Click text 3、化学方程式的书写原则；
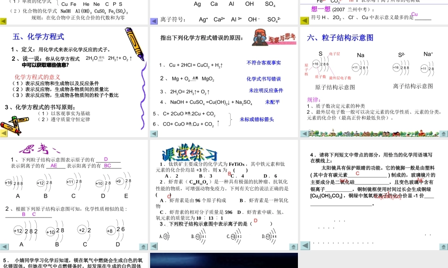 click(40, 107)
